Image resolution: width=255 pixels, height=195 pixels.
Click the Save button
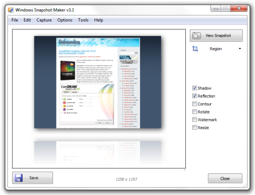tap(32, 178)
